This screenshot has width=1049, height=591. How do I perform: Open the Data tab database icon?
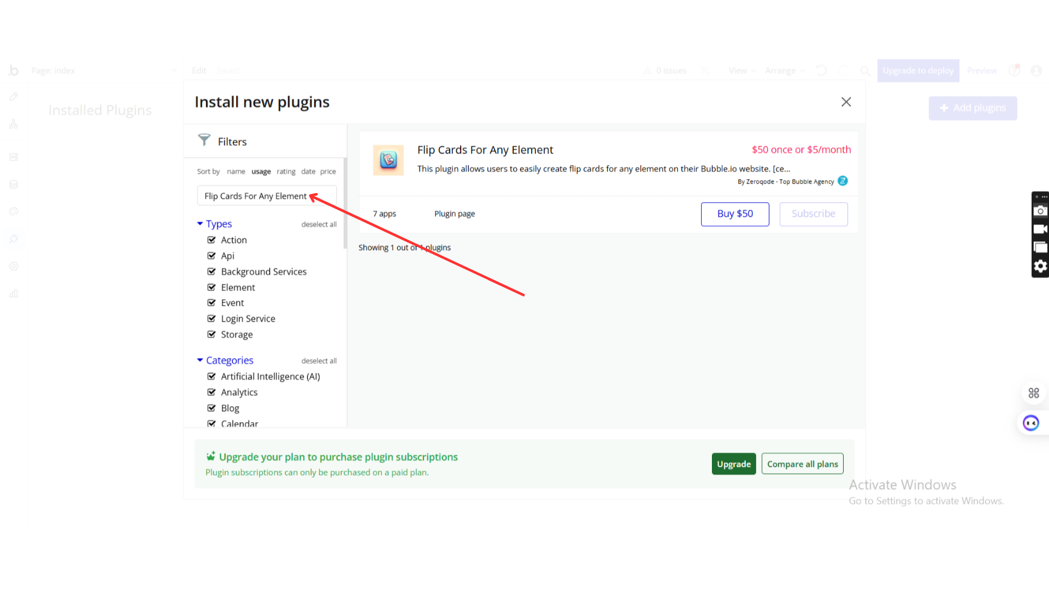pos(13,184)
